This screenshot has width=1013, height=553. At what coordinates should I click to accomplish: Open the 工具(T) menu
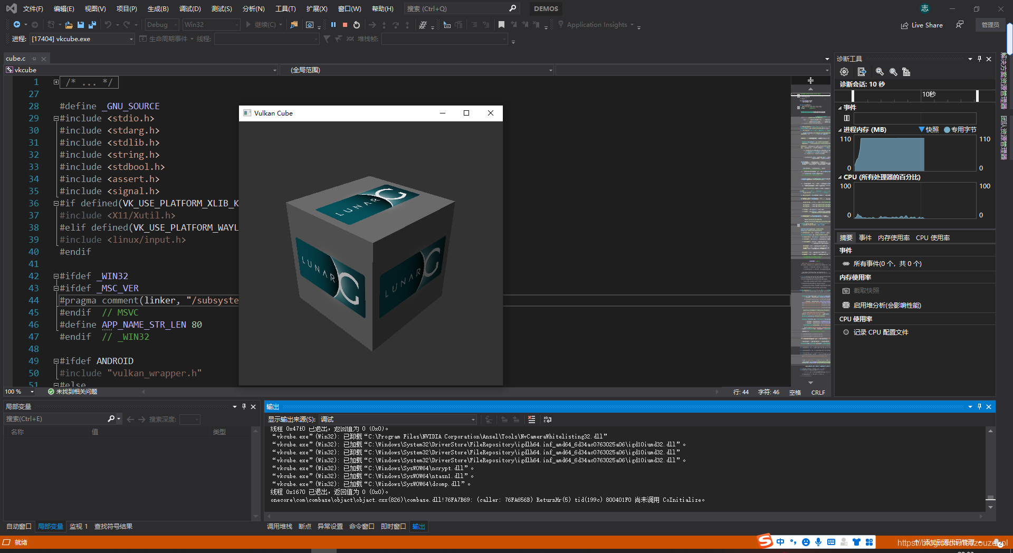tap(285, 9)
